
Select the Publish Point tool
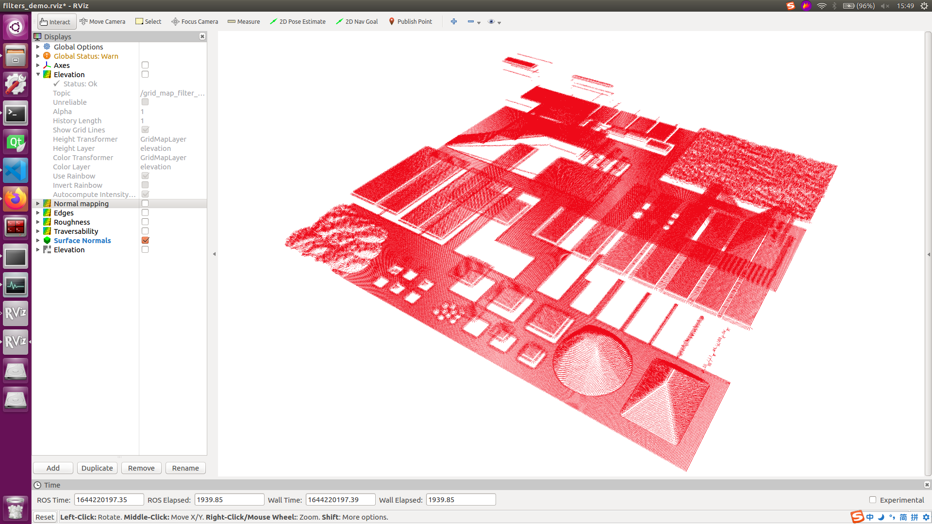tap(410, 21)
